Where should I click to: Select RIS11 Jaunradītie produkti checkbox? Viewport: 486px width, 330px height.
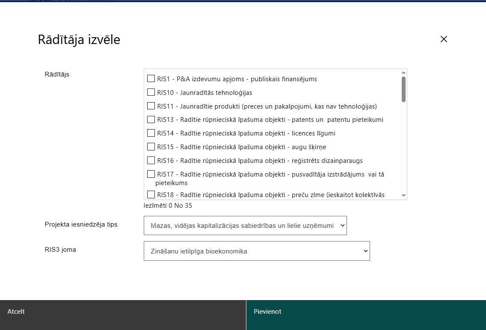click(151, 106)
